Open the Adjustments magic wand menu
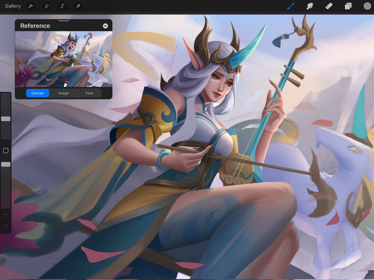 point(46,6)
